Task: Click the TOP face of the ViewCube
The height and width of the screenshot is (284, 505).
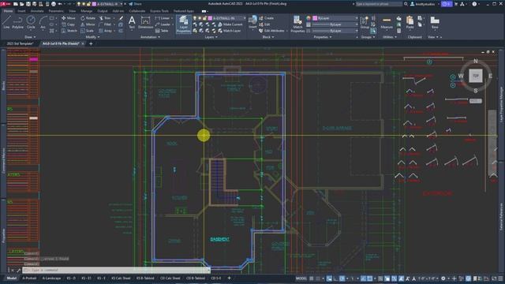Action: coord(476,76)
